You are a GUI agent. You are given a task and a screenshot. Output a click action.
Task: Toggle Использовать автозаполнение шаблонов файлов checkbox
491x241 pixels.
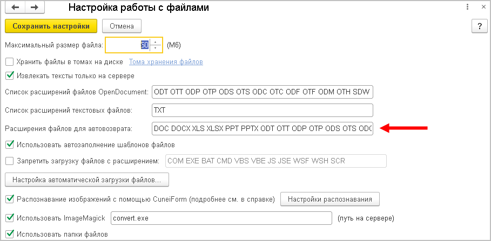point(9,144)
